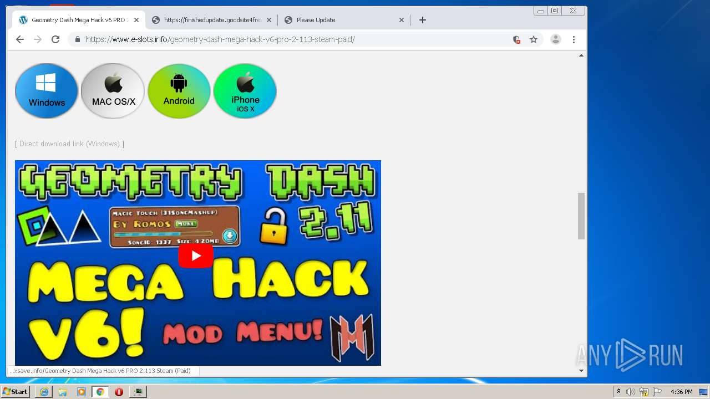Screen dimensions: 710x399
Task: Click the page scrollbar down arrow
Action: point(581,371)
